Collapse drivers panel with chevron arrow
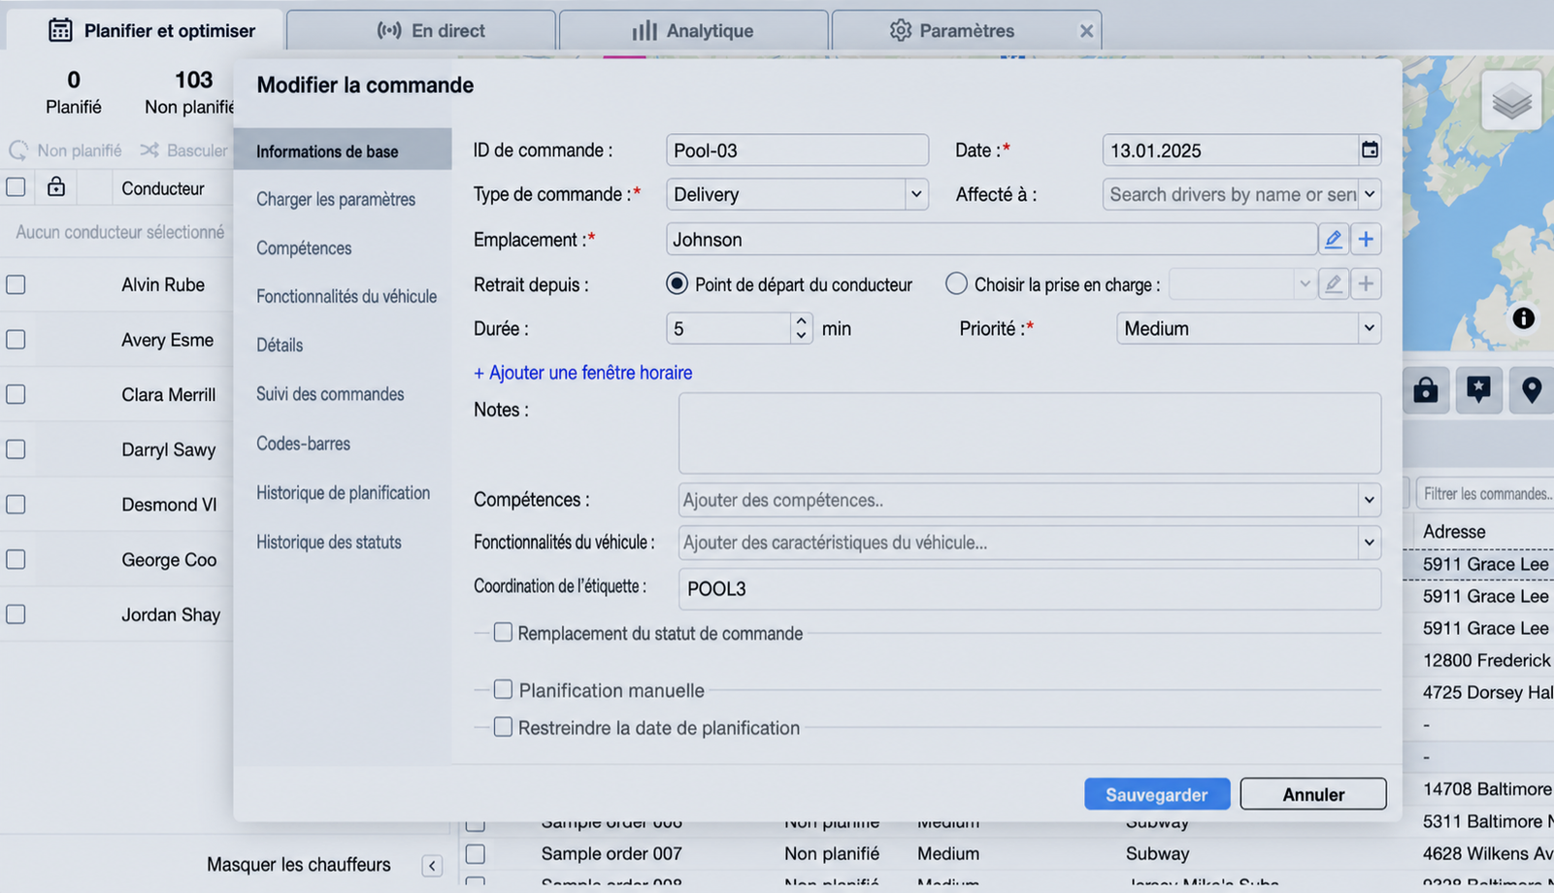The image size is (1554, 893). tap(432, 865)
